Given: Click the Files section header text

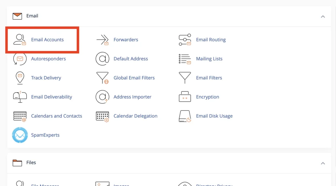Looking at the screenshot, I should coord(31,162).
